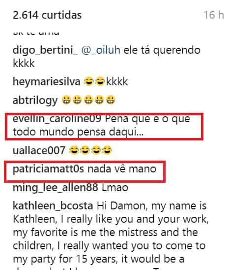Click the 'nada vê mano' comment text

point(122,169)
